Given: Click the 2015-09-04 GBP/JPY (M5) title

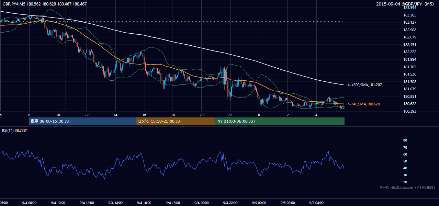Looking at the screenshot, I should [x=405, y=4].
